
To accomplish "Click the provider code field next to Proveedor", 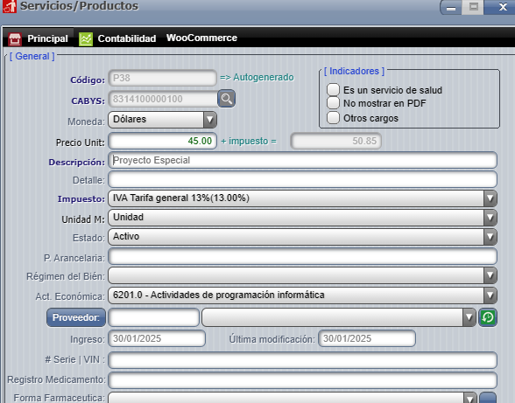I will (x=154, y=317).
